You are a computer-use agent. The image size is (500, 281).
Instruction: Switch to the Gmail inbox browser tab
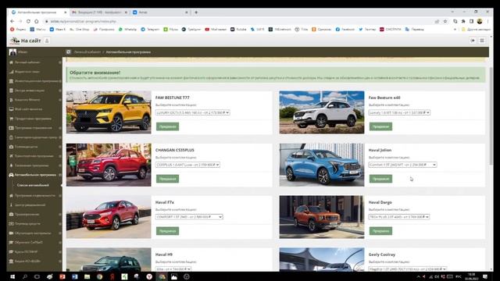click(x=99, y=12)
